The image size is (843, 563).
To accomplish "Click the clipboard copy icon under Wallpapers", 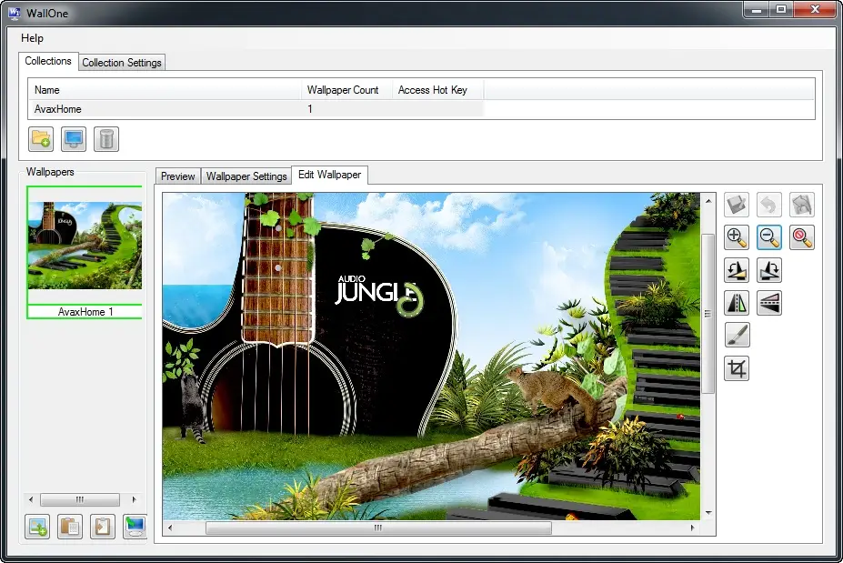I will [x=70, y=527].
